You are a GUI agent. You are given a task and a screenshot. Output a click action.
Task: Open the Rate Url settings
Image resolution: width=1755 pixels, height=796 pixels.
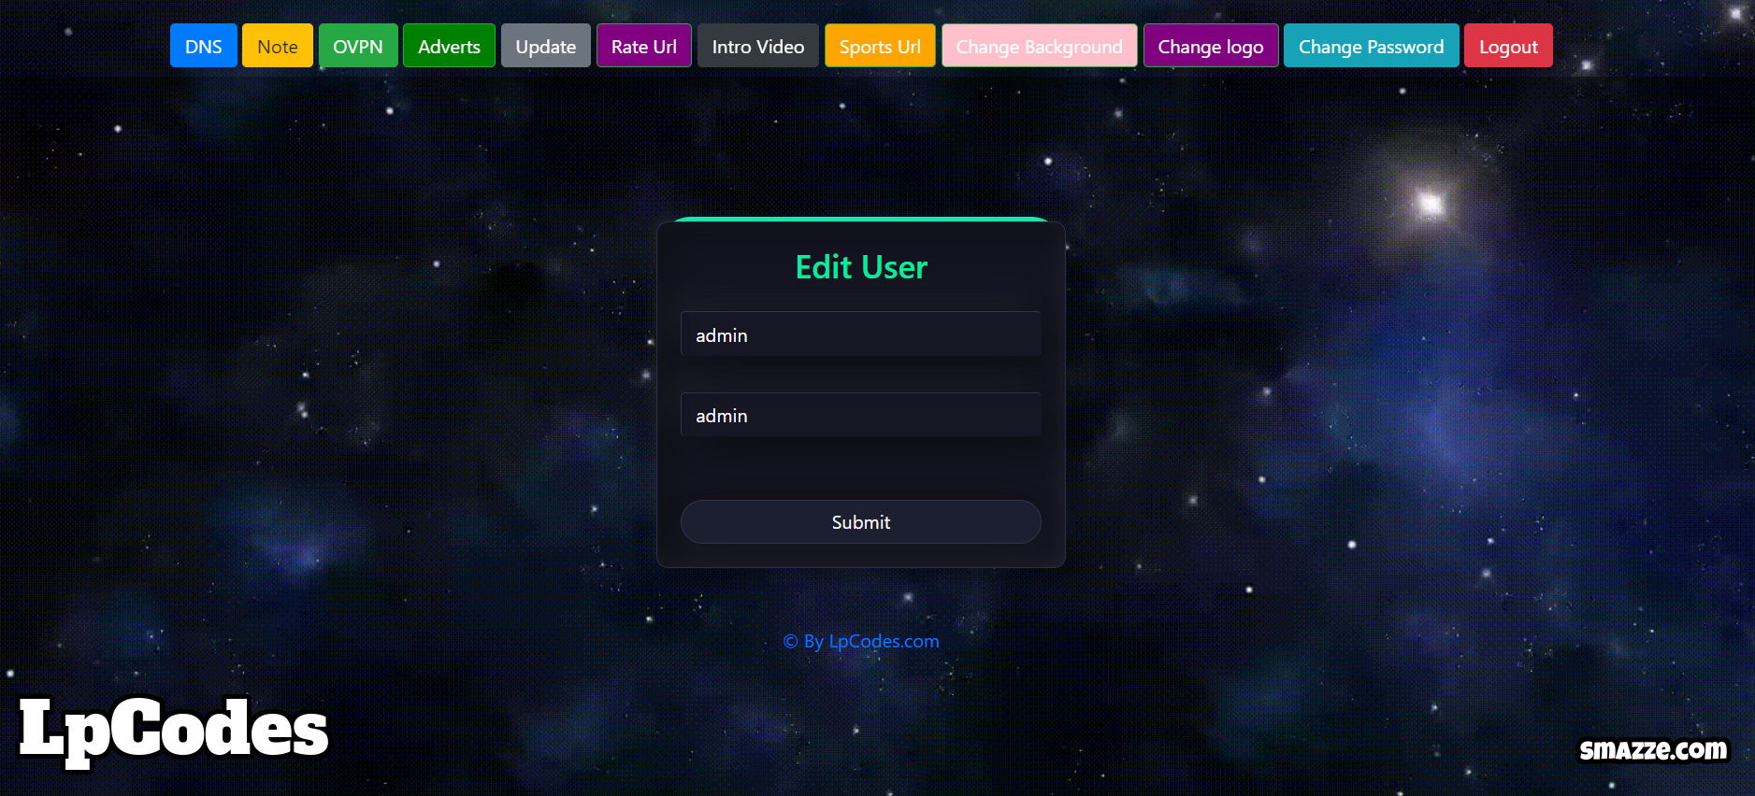[644, 46]
